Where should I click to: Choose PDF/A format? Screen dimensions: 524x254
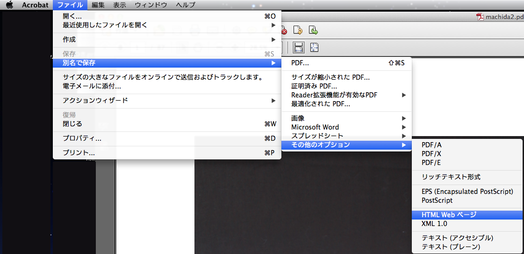[x=467, y=145]
